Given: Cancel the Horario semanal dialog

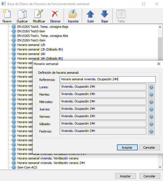Looking at the screenshot, I should click(x=149, y=148).
